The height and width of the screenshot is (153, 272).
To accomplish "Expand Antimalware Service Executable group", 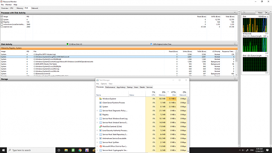I will pos(97,138).
